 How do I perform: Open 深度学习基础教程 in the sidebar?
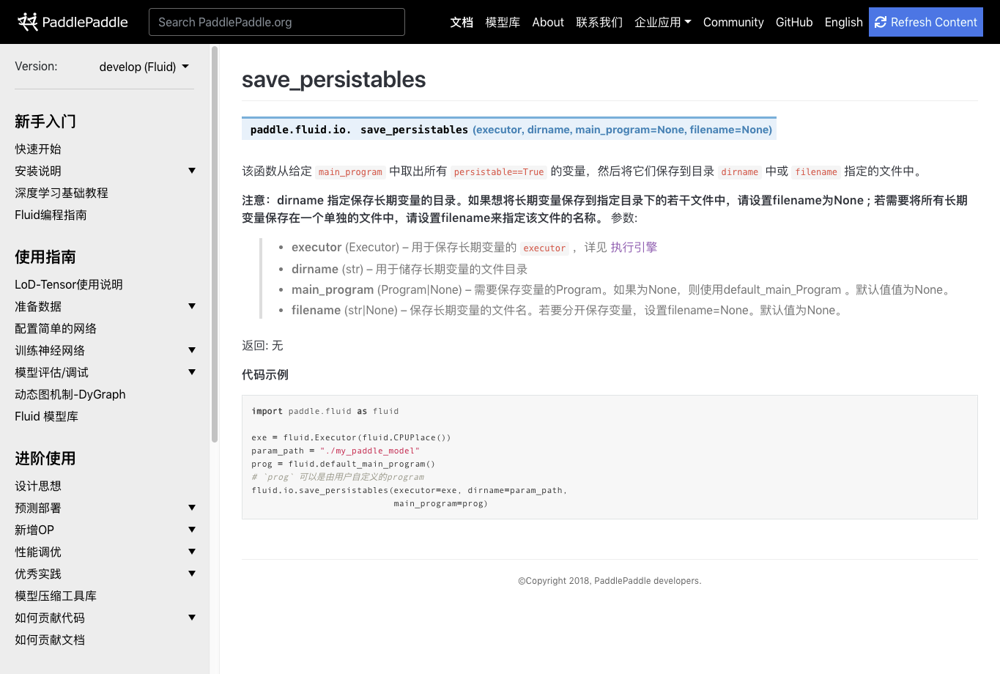click(62, 193)
